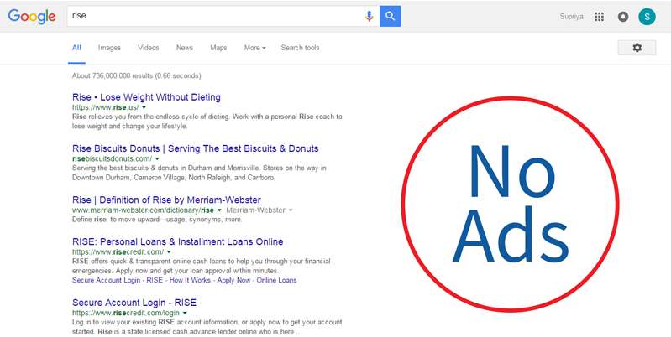Open Secure Account Login - RISE result title
The image size is (671, 337).
coord(134,303)
